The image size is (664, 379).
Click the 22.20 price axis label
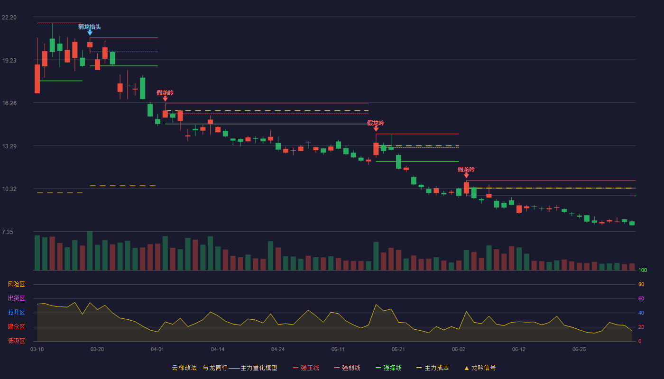pyautogui.click(x=9, y=18)
